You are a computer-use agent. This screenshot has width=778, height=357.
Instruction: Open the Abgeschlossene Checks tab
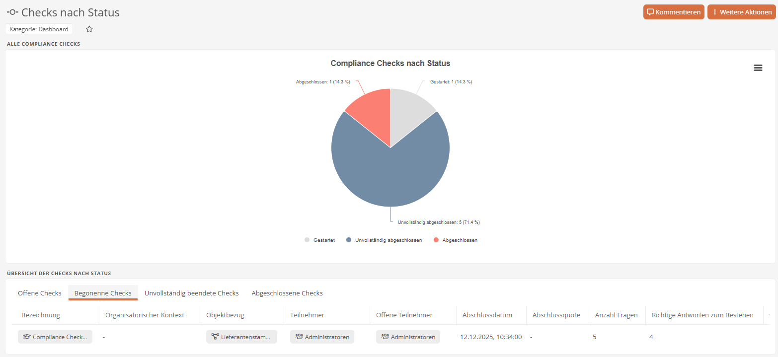coord(287,293)
